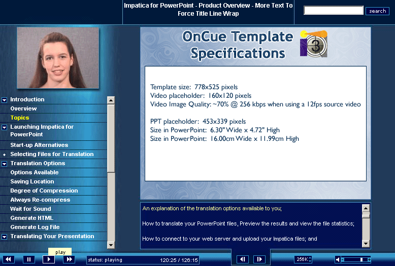Image resolution: width=395 pixels, height=266 pixels.
Task: Open Selecting Files for Translation
Action: click(x=52, y=154)
